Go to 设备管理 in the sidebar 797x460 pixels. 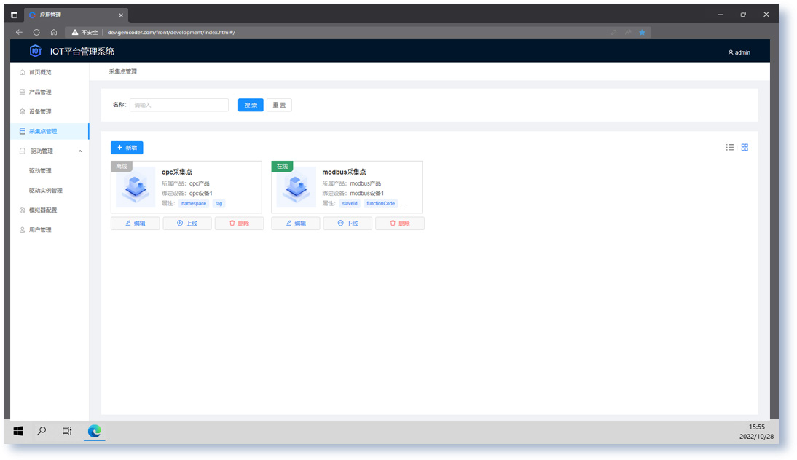click(40, 111)
